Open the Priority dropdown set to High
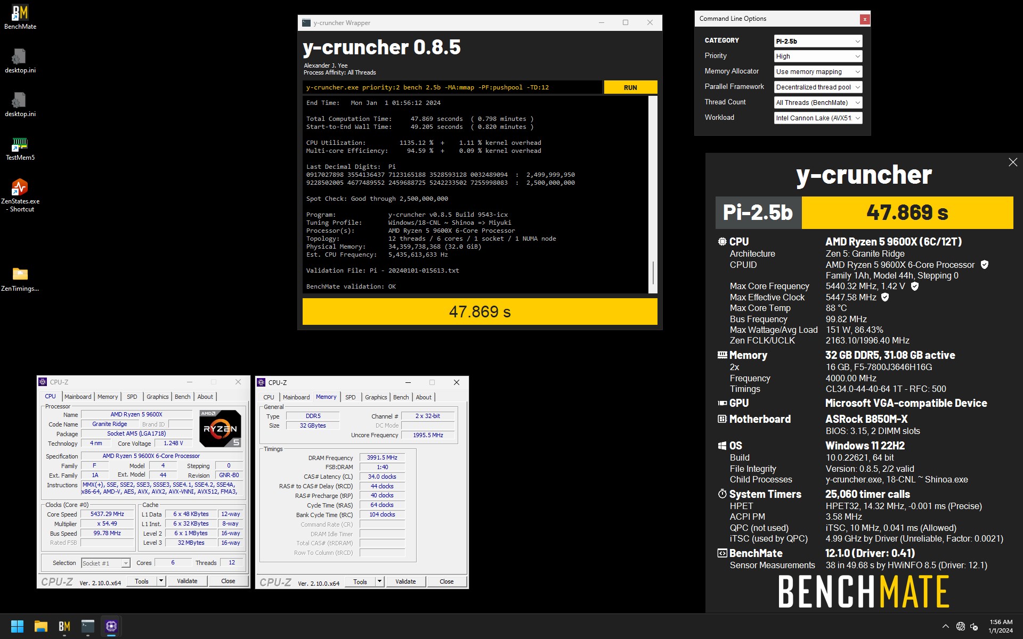 (x=818, y=56)
